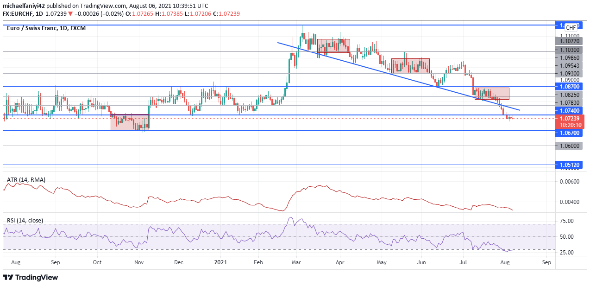Click the 1.09300 price label
Image resolution: width=590 pixels, height=286 pixels.
click(569, 73)
